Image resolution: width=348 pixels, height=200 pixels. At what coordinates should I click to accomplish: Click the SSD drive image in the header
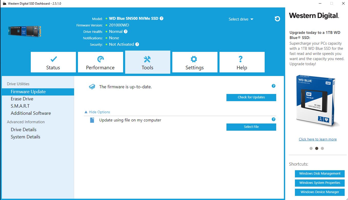[25, 31]
